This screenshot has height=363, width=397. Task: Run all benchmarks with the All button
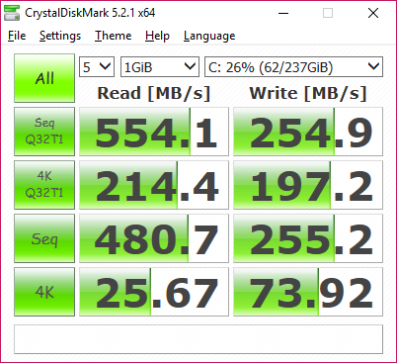point(44,78)
